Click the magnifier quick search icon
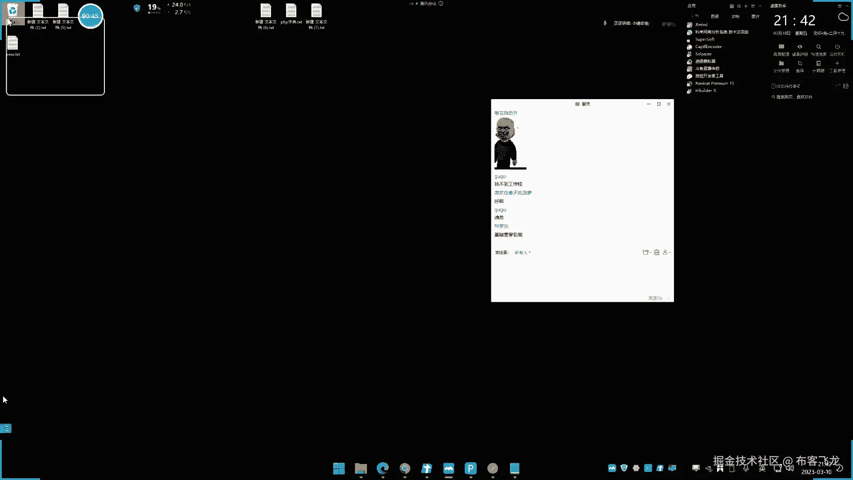The width and height of the screenshot is (853, 480). click(818, 47)
